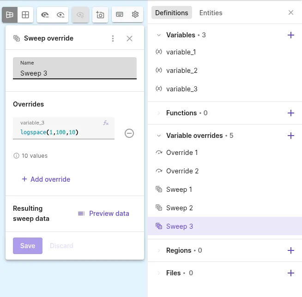Click the camera screenshot icon

click(x=100, y=15)
